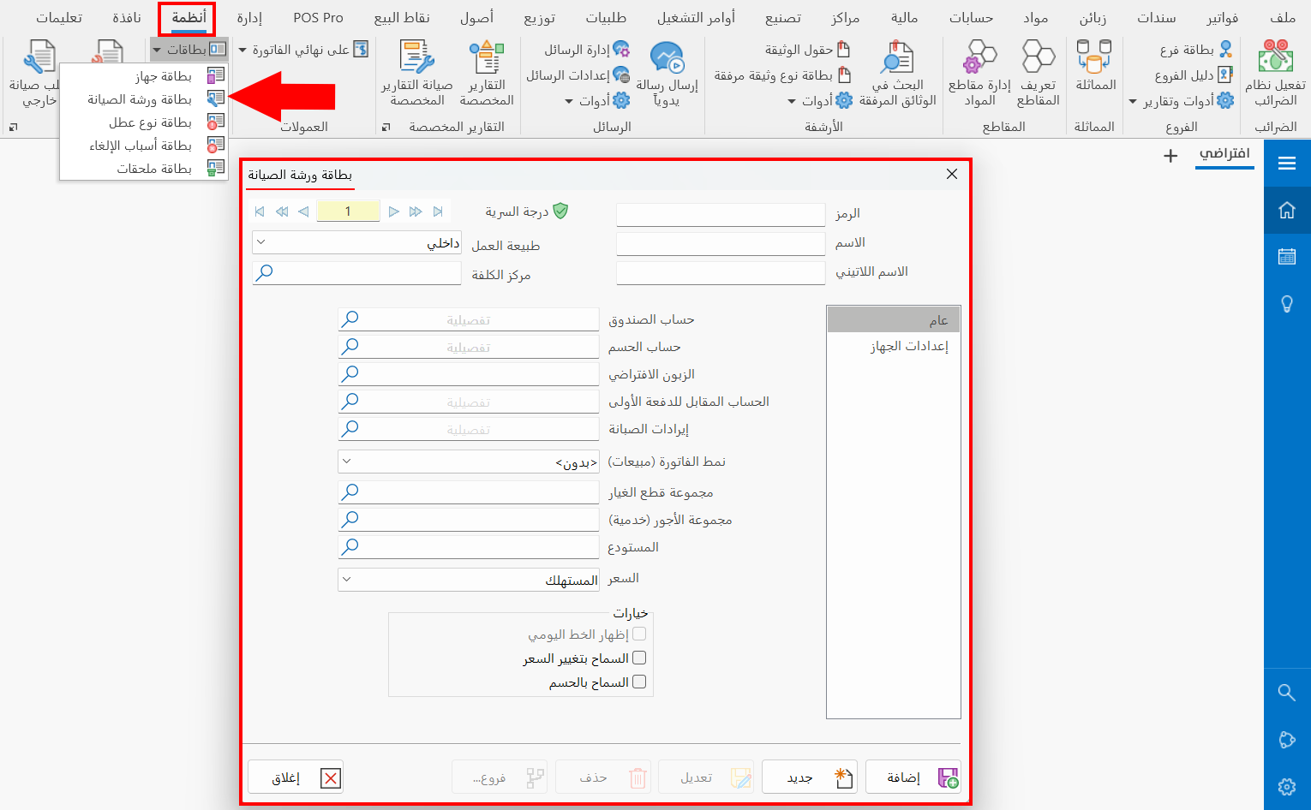The image size is (1311, 810).
Task: Enable السماح بتغيير السعر checkbox
Action: click(x=638, y=658)
